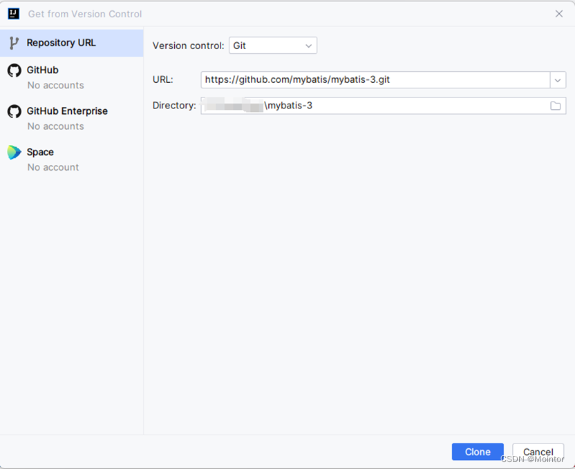Click the 'URL:' label
The image size is (575, 469).
point(163,79)
